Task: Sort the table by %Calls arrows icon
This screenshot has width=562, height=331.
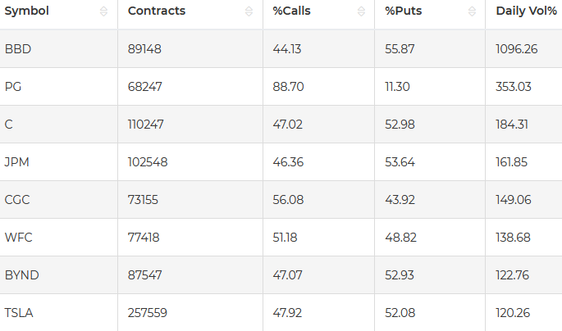Action: [x=360, y=11]
